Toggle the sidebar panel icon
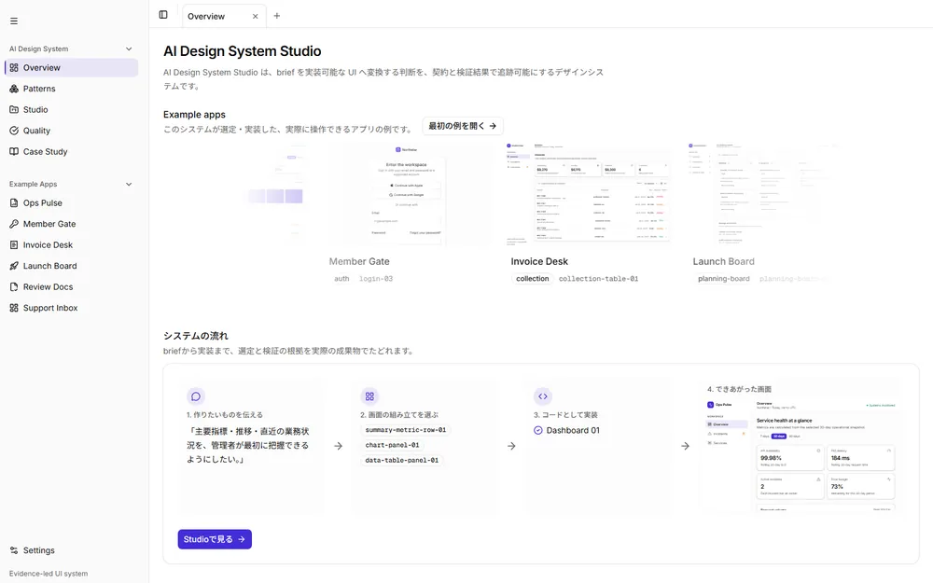This screenshot has height=583, width=933. click(x=163, y=15)
